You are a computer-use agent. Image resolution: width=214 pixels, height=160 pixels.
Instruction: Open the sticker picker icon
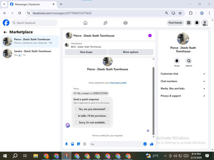(x=78, y=144)
